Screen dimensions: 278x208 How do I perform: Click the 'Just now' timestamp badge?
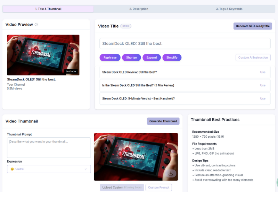click(x=71, y=71)
